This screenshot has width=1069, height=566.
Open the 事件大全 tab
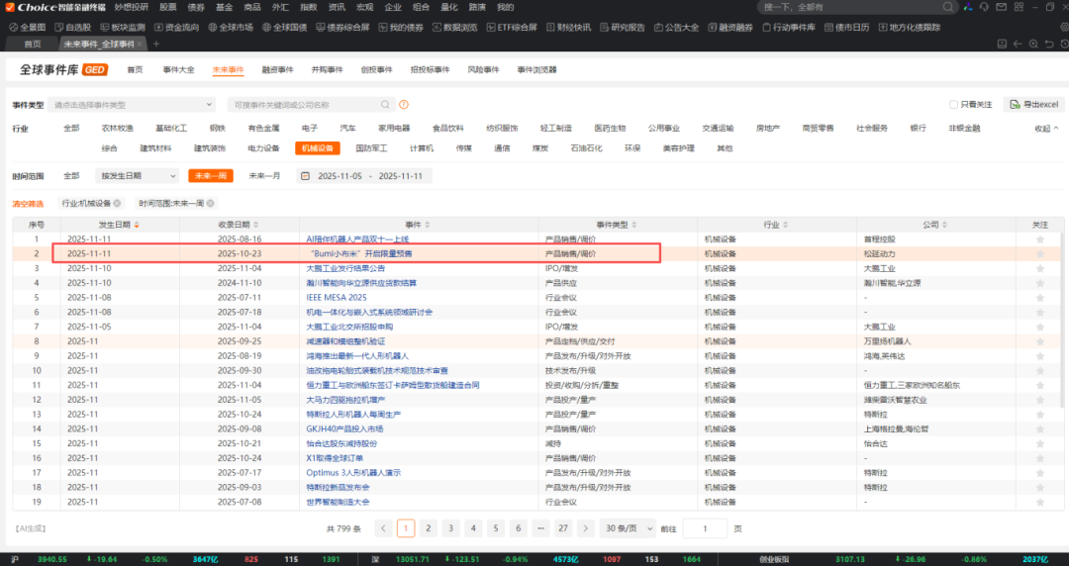click(178, 70)
